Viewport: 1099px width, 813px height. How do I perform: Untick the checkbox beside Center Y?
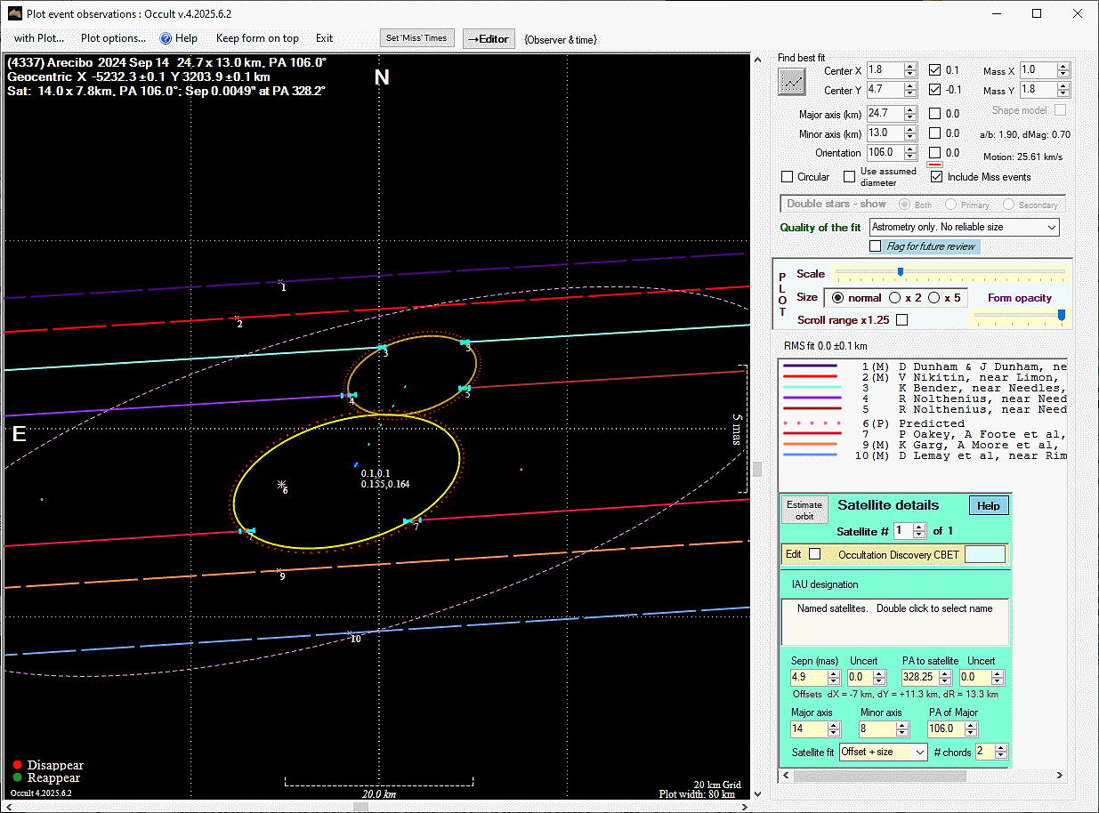pyautogui.click(x=935, y=90)
